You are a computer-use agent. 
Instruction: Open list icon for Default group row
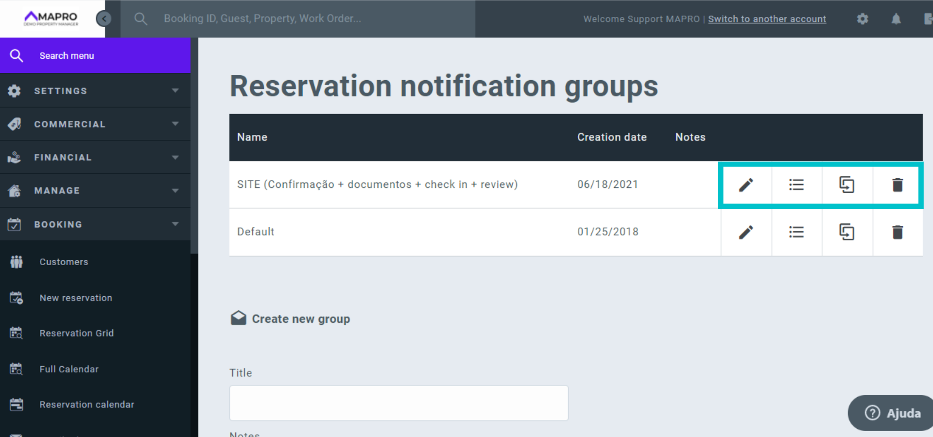point(796,232)
